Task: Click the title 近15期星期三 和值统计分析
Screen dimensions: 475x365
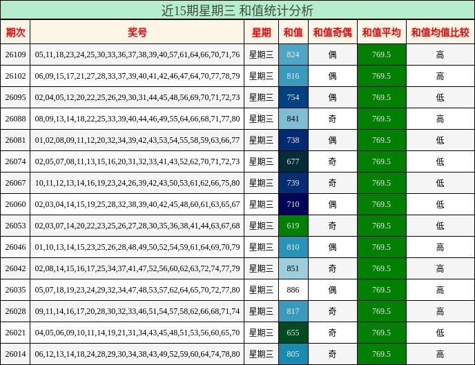Action: click(237, 10)
